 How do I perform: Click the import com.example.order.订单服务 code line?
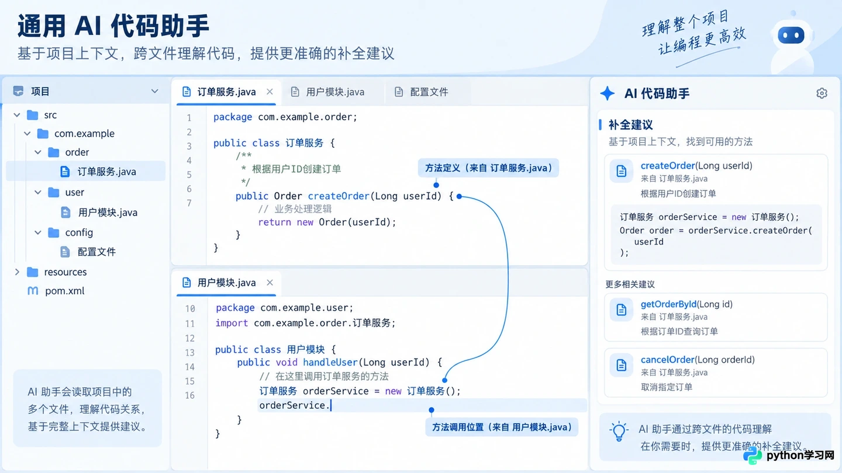[305, 323]
